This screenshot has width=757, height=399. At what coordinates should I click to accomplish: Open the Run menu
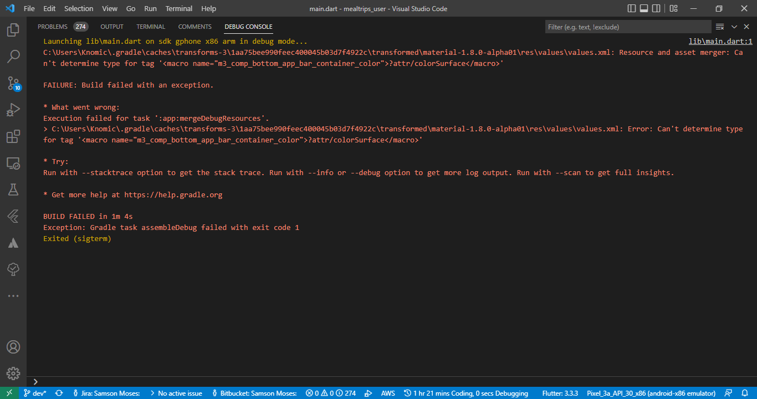(x=150, y=9)
